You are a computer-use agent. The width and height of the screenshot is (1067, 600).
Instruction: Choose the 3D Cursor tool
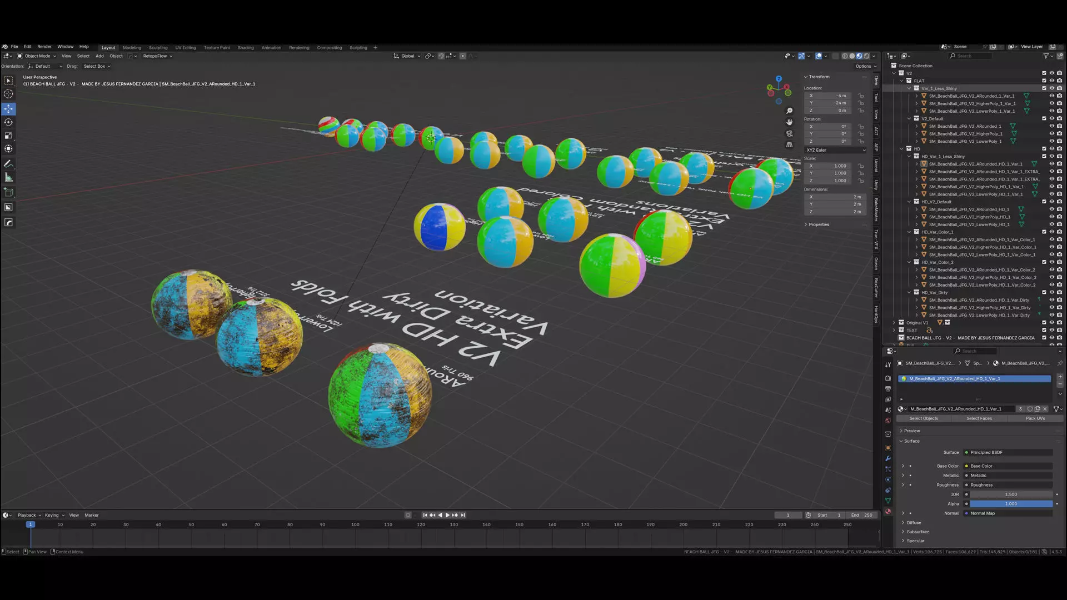click(x=8, y=94)
